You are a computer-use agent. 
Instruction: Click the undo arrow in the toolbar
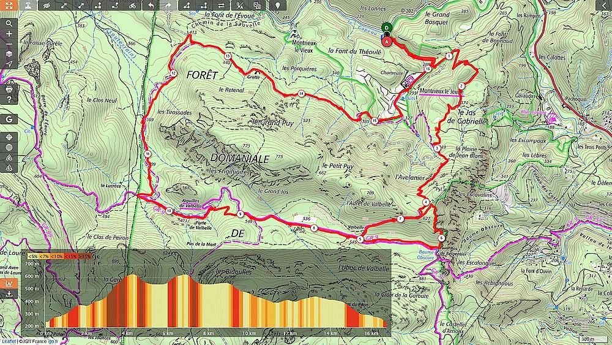click(151, 5)
